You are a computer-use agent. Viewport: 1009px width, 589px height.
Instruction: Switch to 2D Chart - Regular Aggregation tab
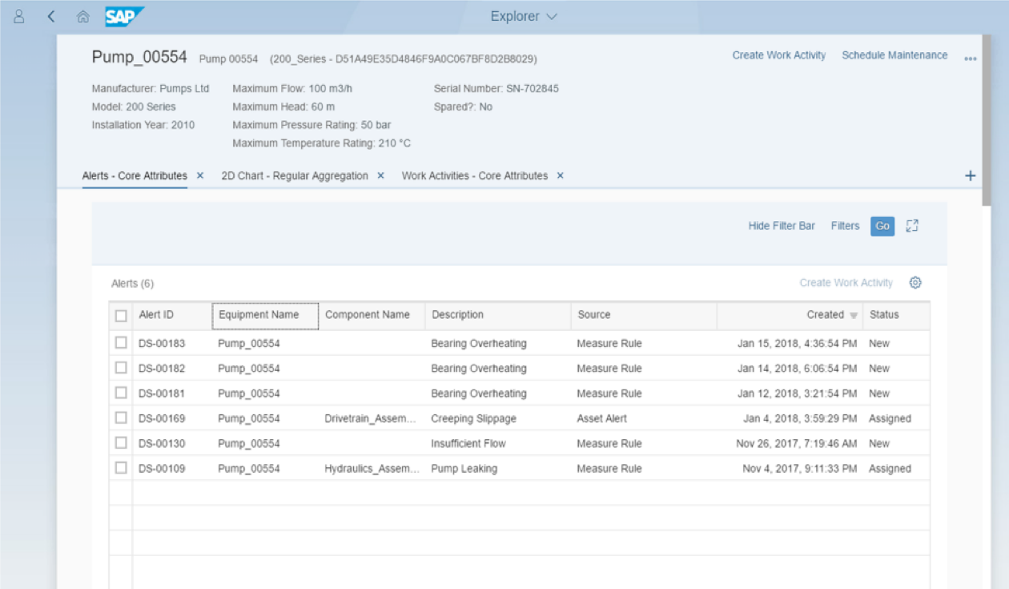tap(295, 175)
